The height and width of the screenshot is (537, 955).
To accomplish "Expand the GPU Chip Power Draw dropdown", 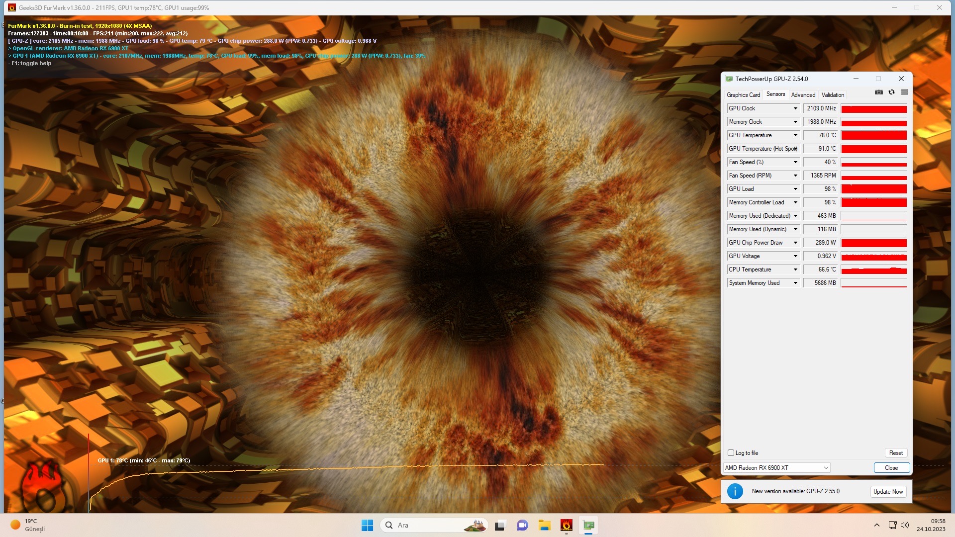I will [x=795, y=243].
